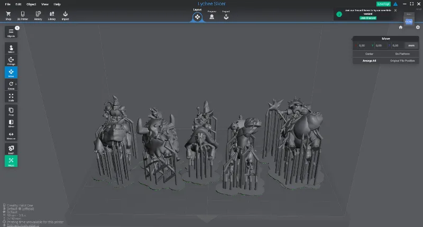Open the Library icon

coord(52,16)
